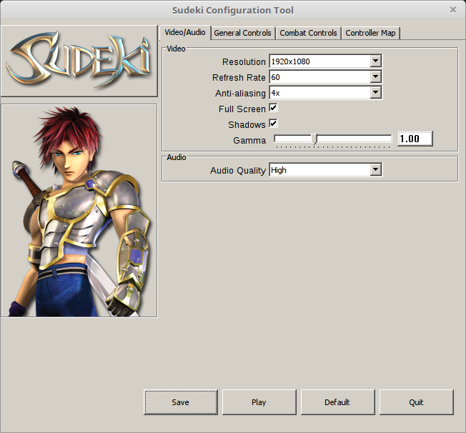The width and height of the screenshot is (466, 433).
Task: Open the General Controls tab
Action: [242, 33]
